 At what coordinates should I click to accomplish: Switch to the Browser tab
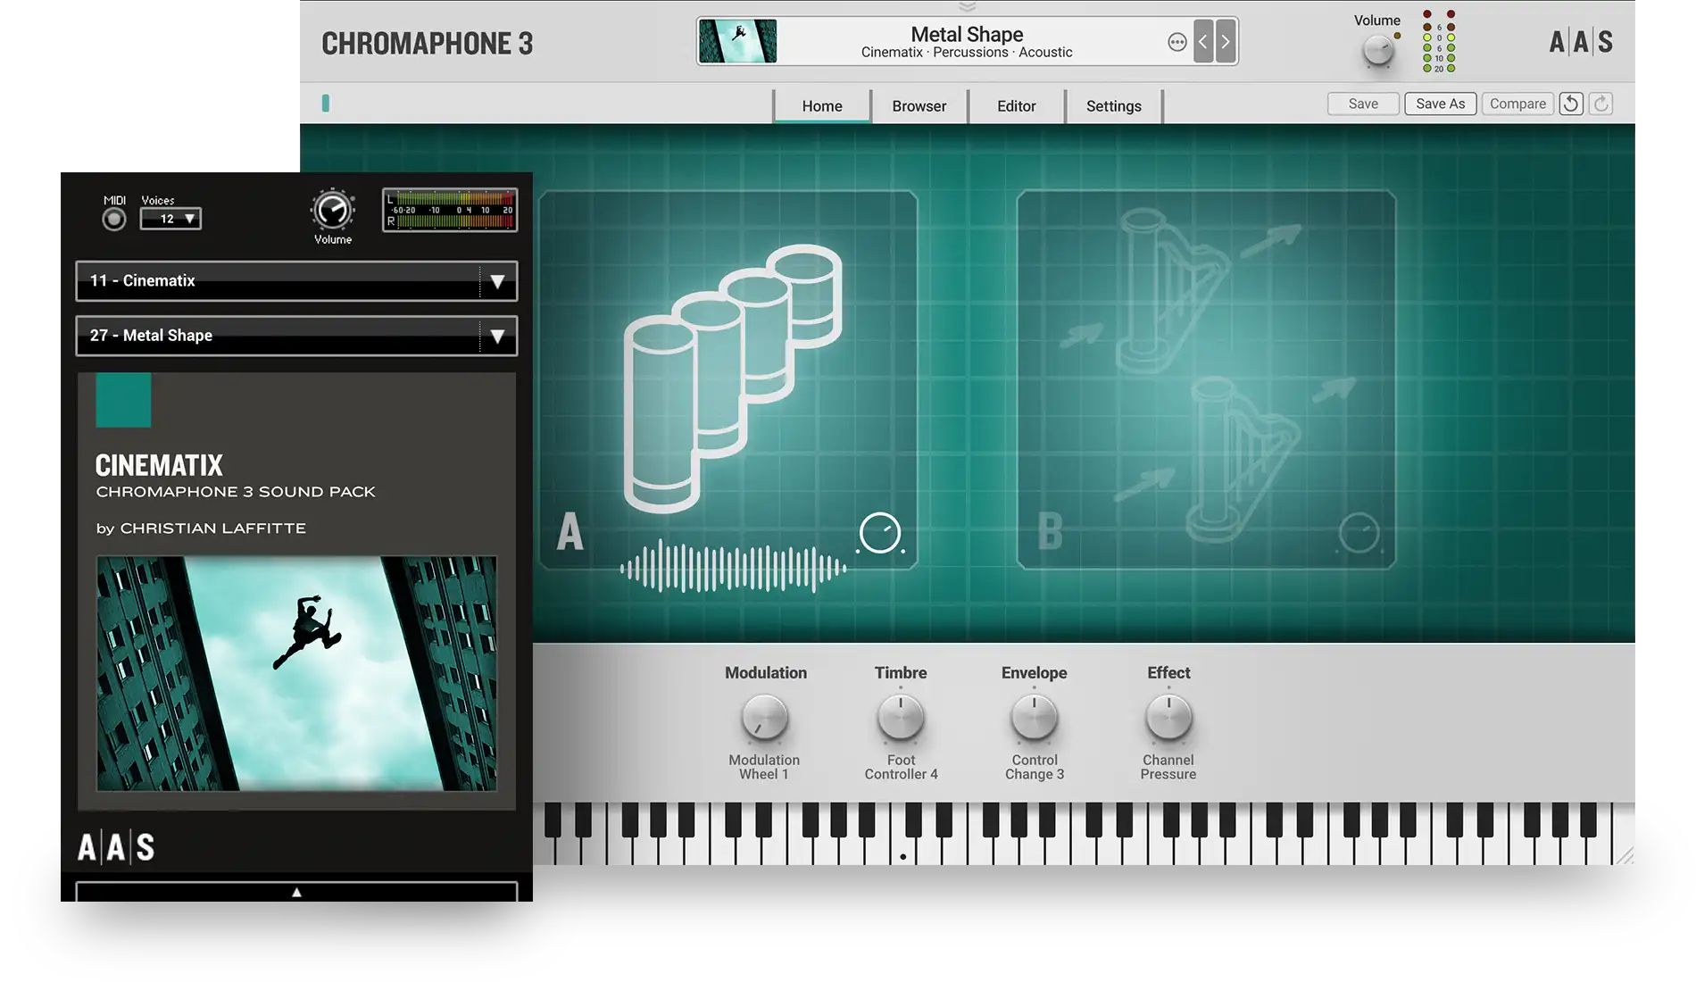[919, 105]
